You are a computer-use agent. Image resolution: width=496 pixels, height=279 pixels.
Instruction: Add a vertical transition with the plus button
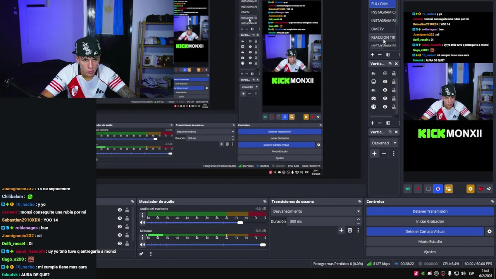pyautogui.click(x=374, y=153)
